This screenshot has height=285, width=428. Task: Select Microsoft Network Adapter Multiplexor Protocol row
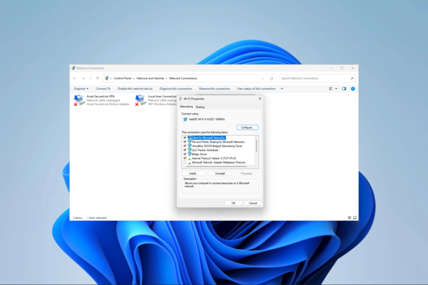coord(218,162)
